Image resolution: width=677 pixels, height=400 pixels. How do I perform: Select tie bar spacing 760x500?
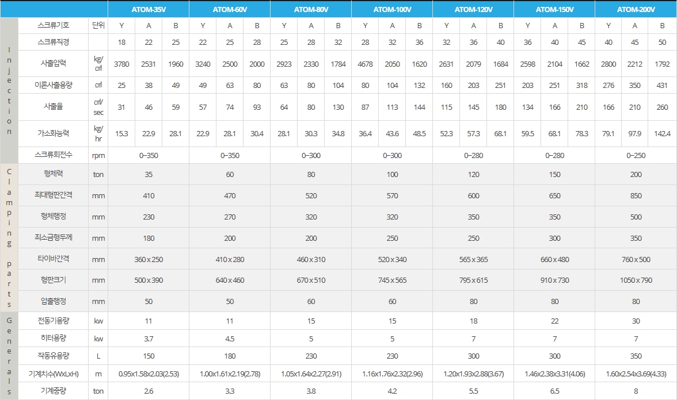click(636, 260)
